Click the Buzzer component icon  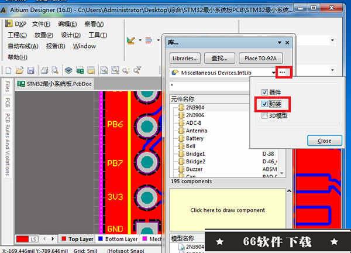tap(181, 169)
